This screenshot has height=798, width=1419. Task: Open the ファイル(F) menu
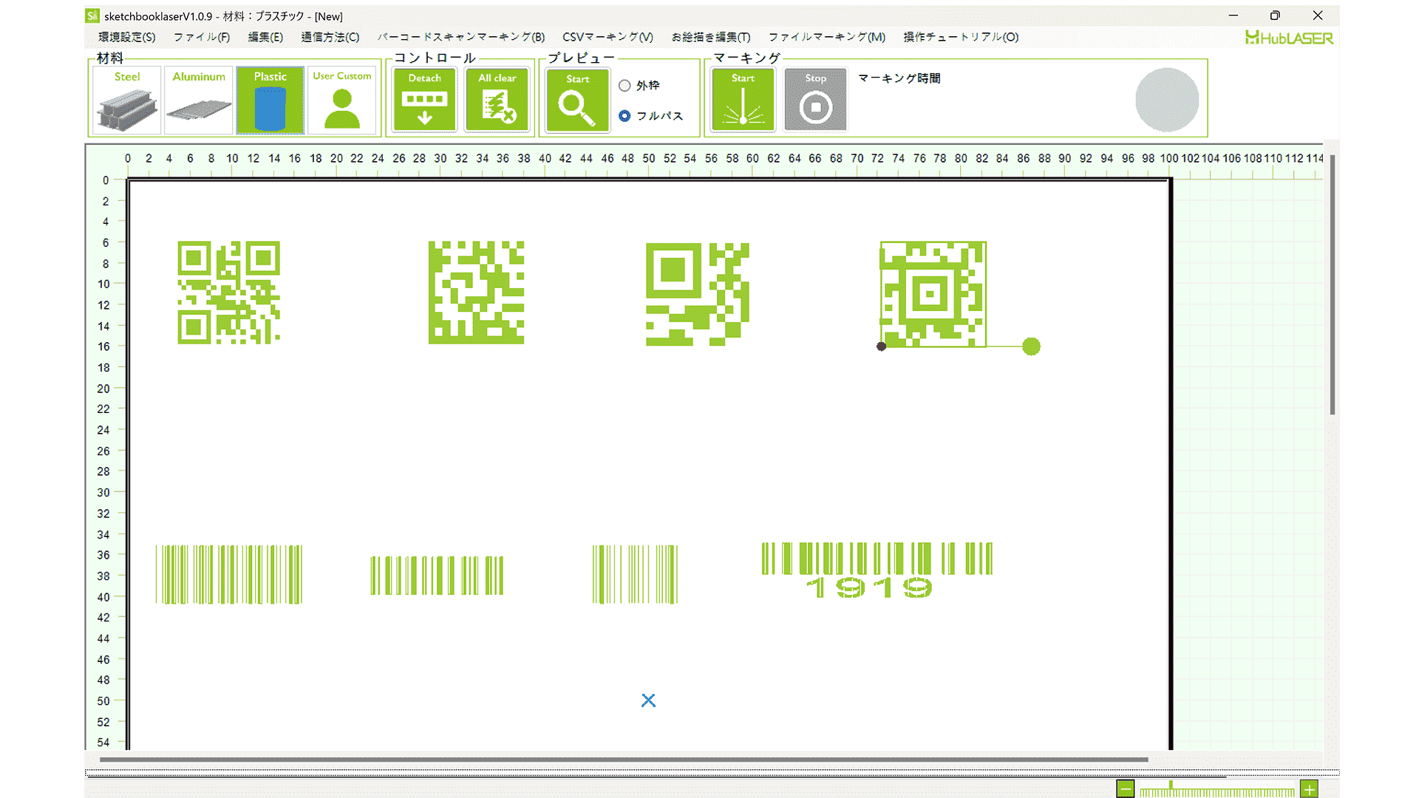click(x=202, y=37)
